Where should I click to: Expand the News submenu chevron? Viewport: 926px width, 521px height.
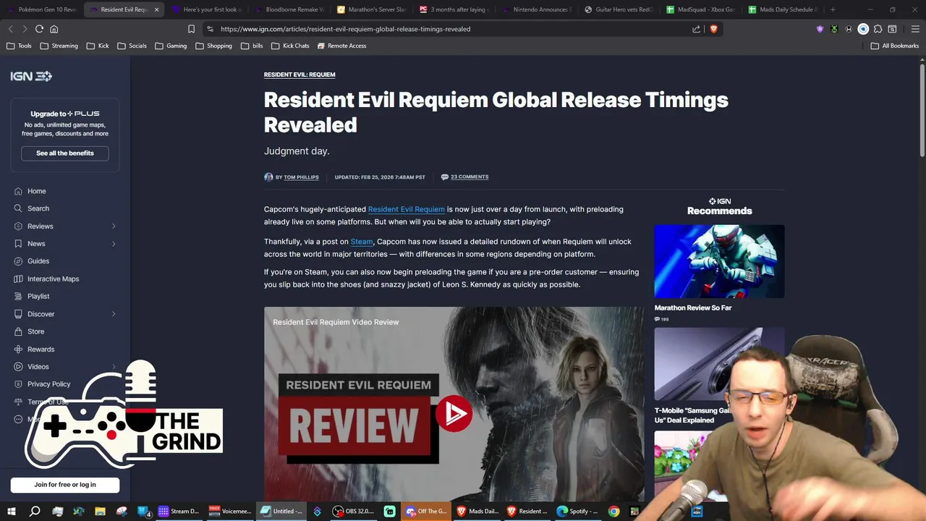[114, 244]
